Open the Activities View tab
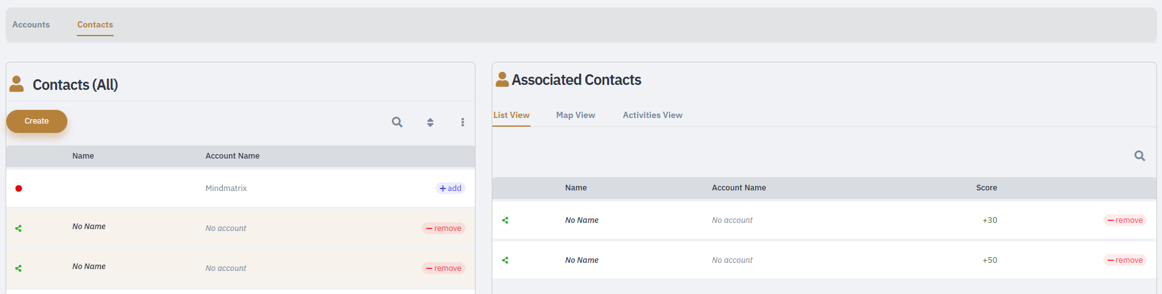The height and width of the screenshot is (294, 1162). [653, 115]
